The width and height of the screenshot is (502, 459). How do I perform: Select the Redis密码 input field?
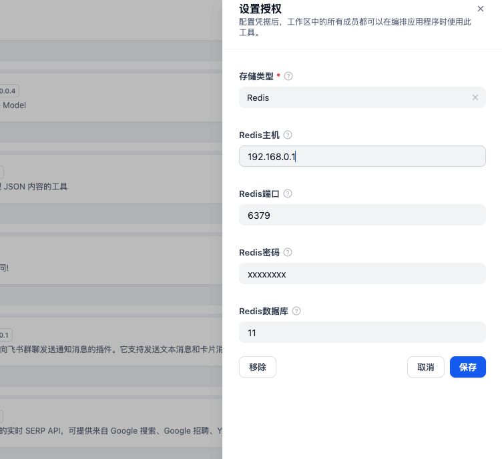click(362, 274)
